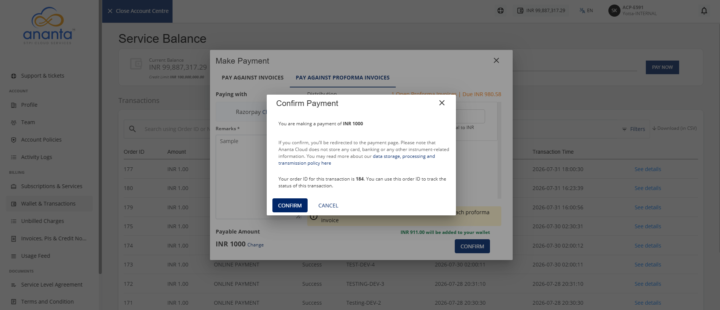Screen dimensions: 720x310
Task: Close the Make Payment dialog
Action: tap(496, 61)
